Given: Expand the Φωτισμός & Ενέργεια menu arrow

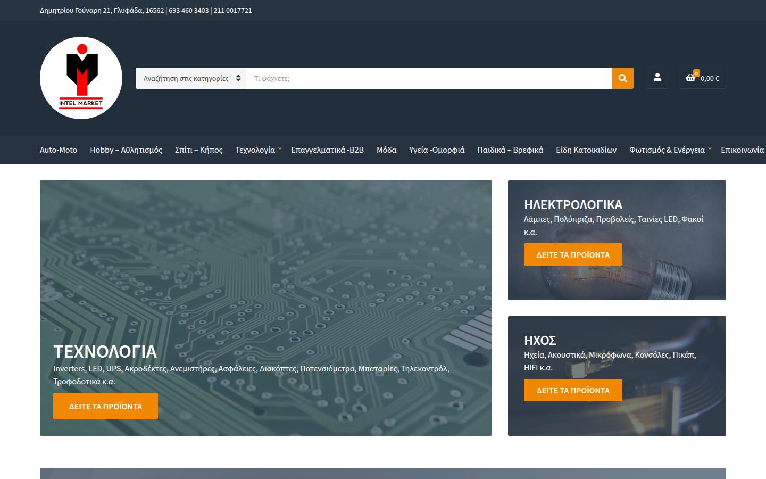Looking at the screenshot, I should tap(710, 148).
